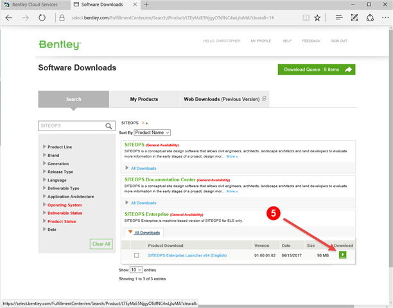Select the Search tab

point(74,99)
